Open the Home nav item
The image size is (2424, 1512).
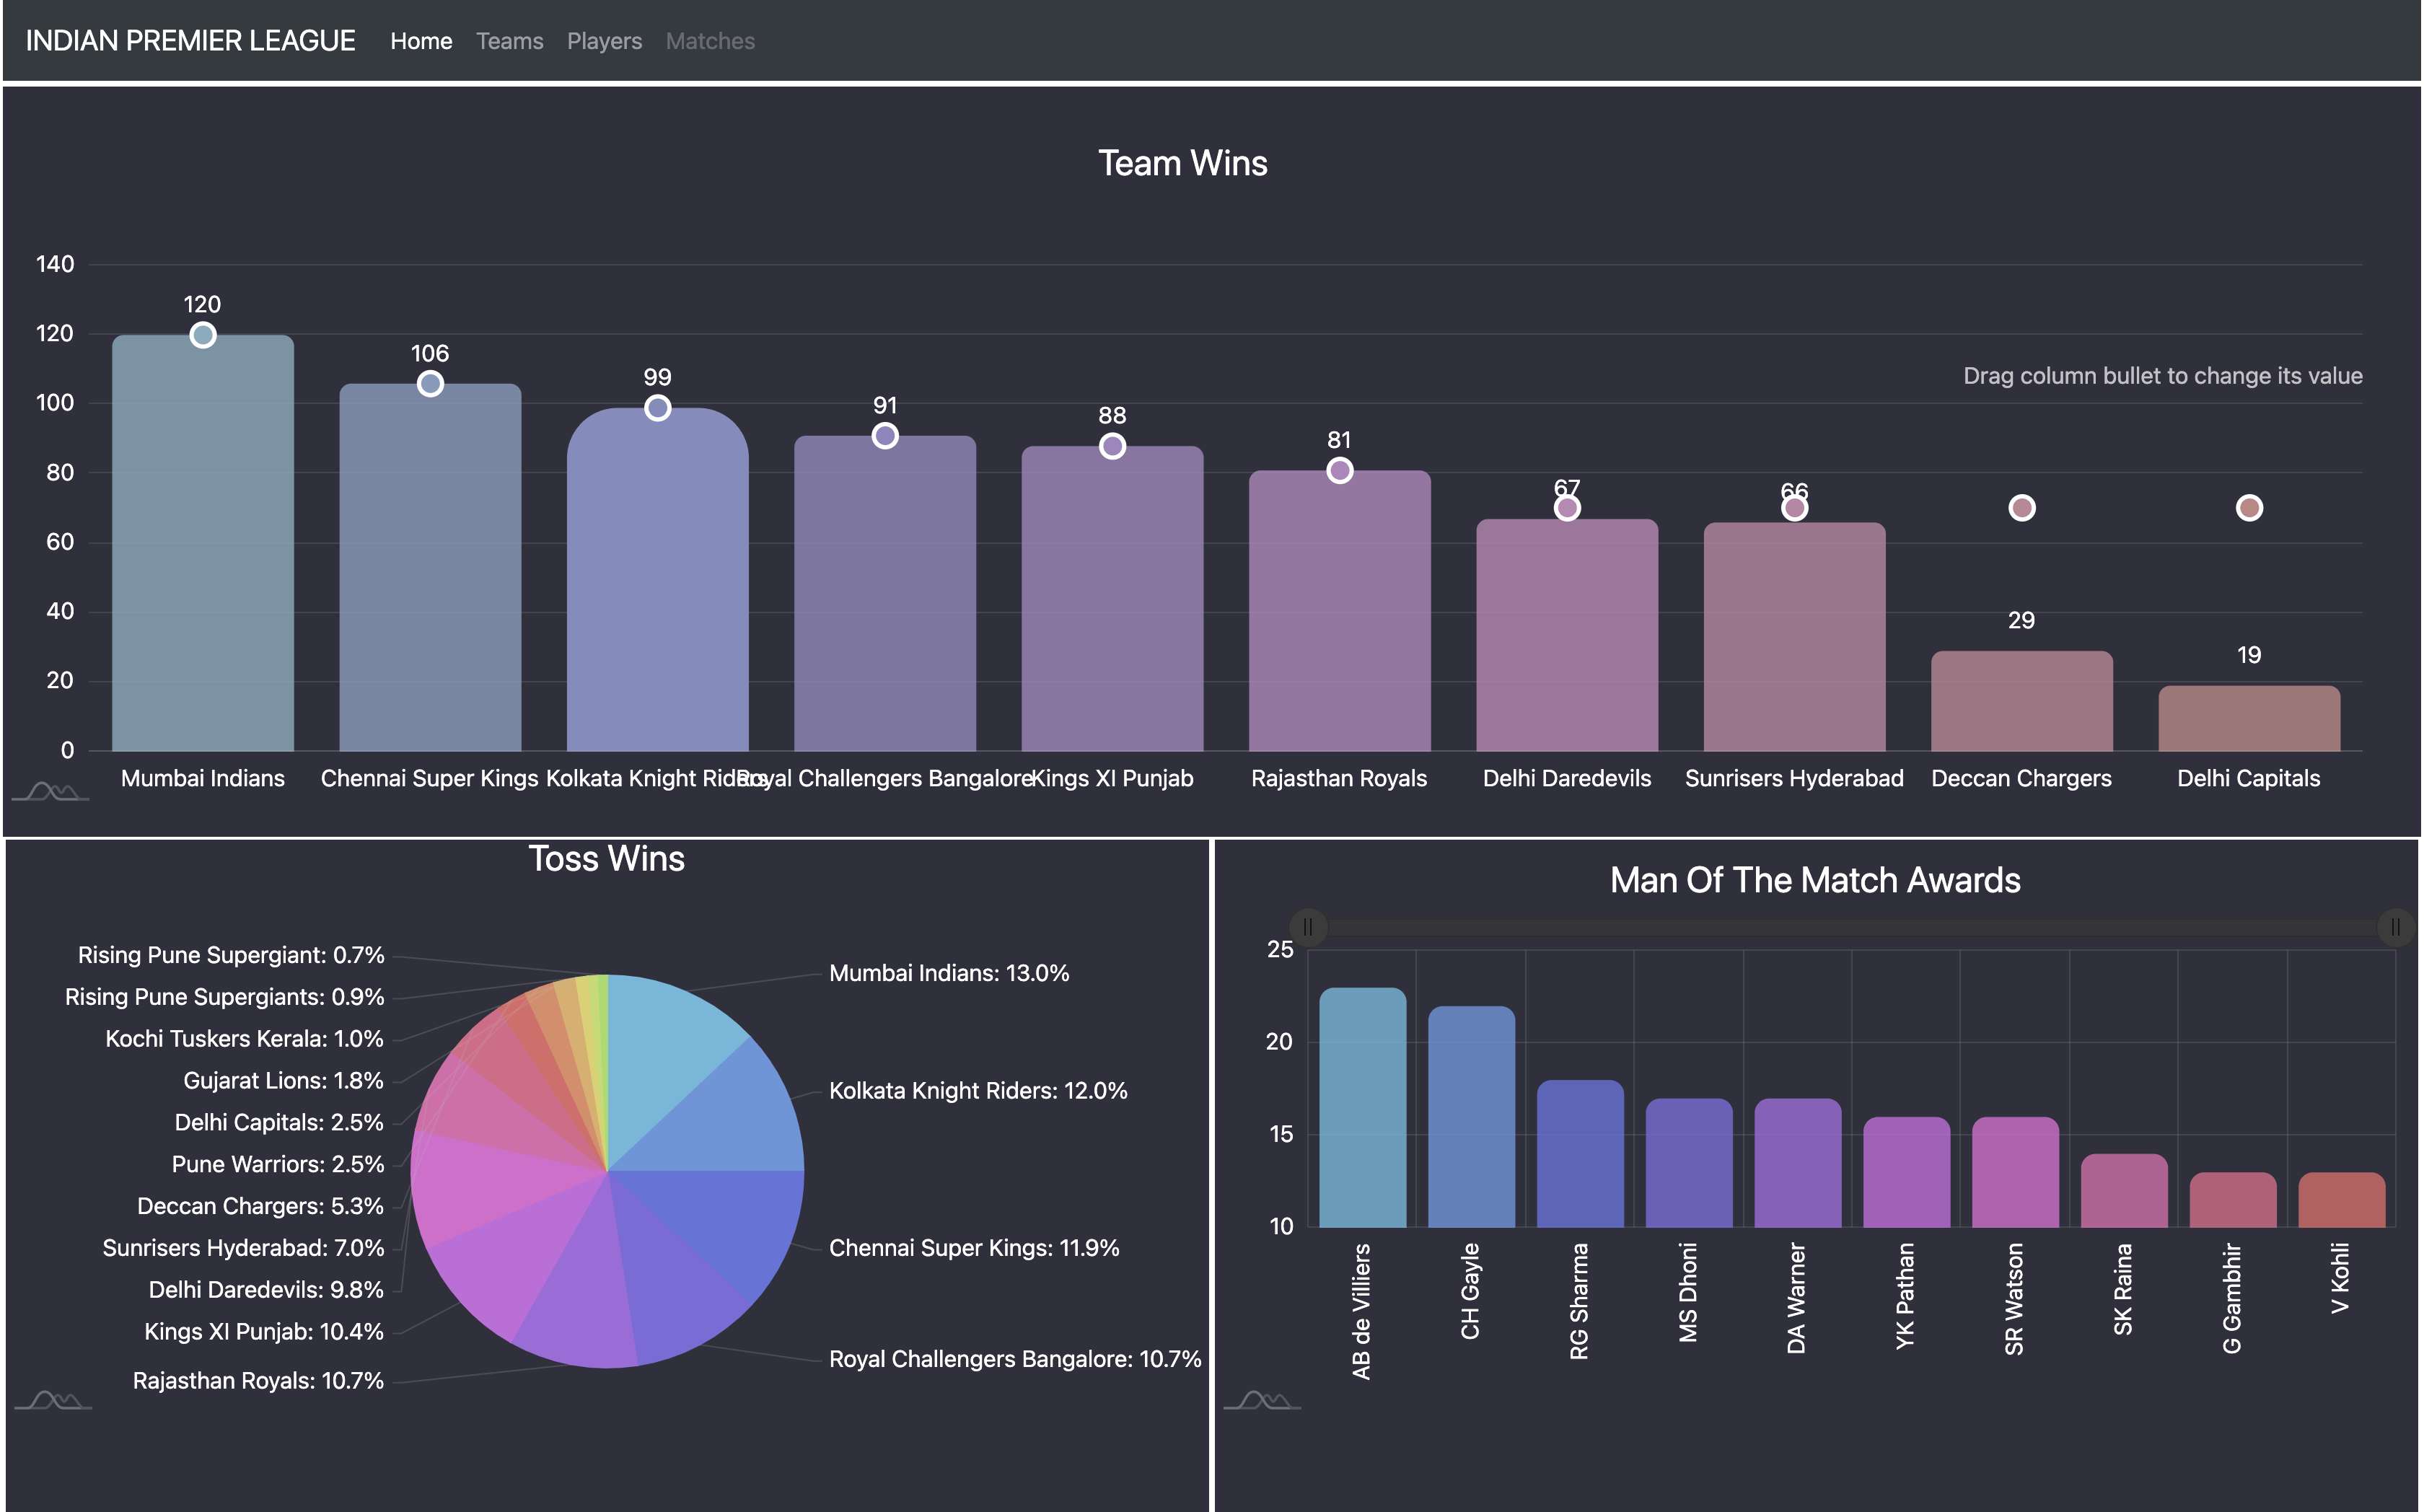[x=421, y=41]
